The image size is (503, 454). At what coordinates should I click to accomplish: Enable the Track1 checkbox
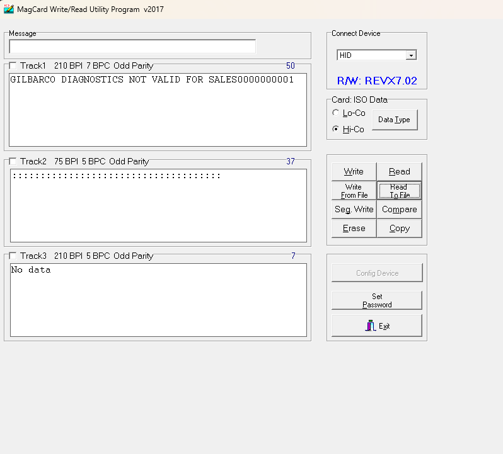[13, 65]
